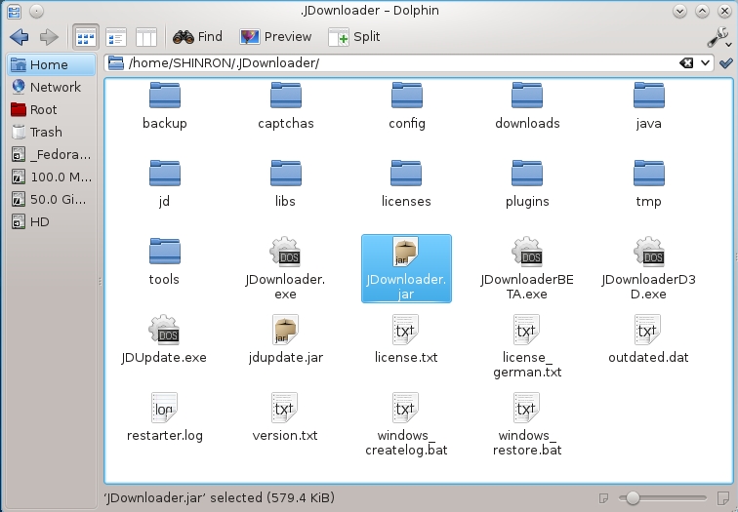Viewport: 738px width, 512px height.
Task: Select the config folder
Action: pyautogui.click(x=407, y=106)
